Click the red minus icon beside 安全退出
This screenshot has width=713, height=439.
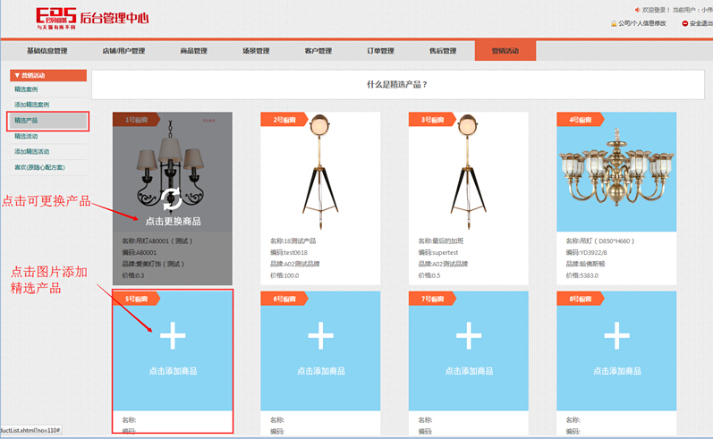pyautogui.click(x=684, y=23)
